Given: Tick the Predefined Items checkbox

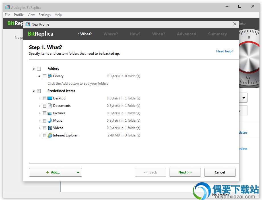Looking at the screenshot, I should [39, 91].
